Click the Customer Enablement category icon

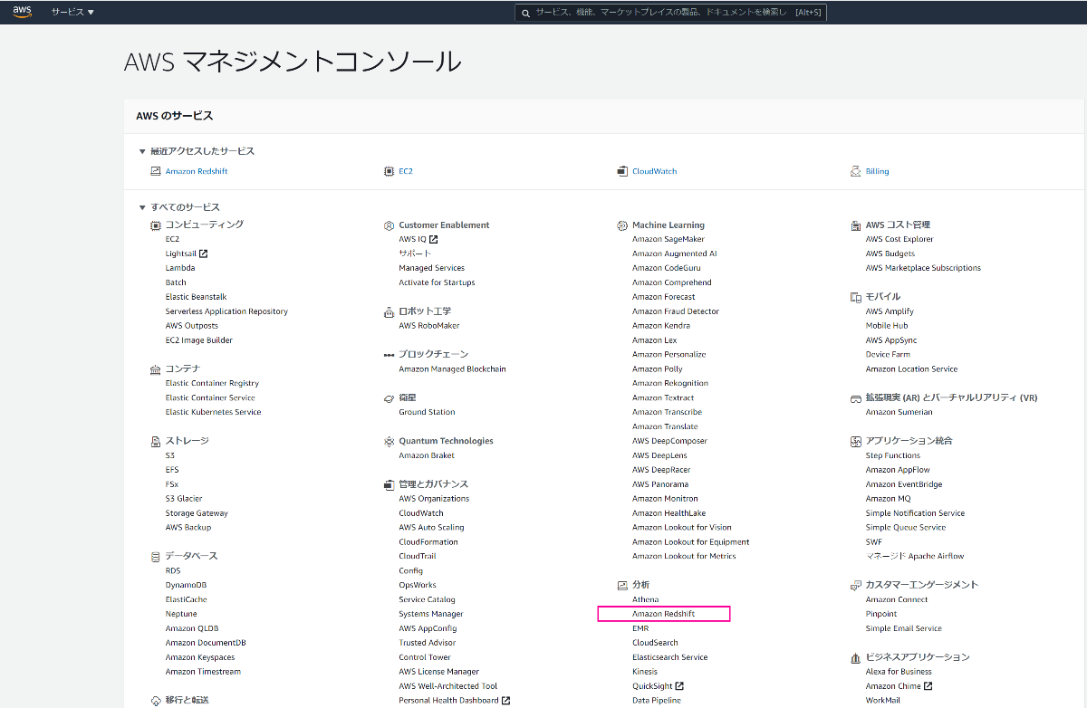[390, 225]
